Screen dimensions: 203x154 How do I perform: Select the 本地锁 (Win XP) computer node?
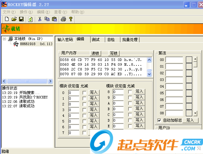[x=28, y=39]
